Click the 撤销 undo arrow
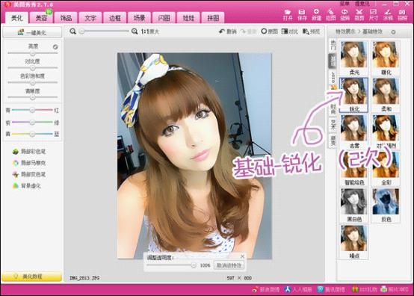414x296 pixels. pyautogui.click(x=228, y=31)
